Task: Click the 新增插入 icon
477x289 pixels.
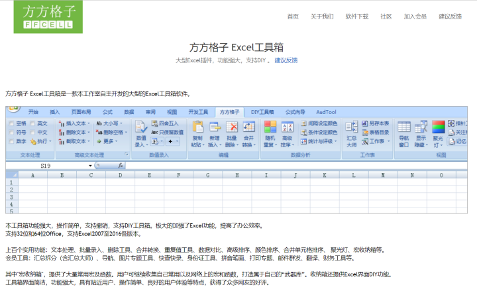Action: pyautogui.click(x=215, y=127)
